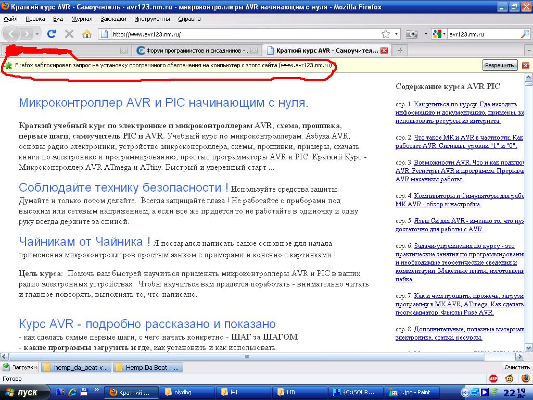Click the green puzzle piece notification icon
Viewport: 533px width, 400px height.
point(8,66)
